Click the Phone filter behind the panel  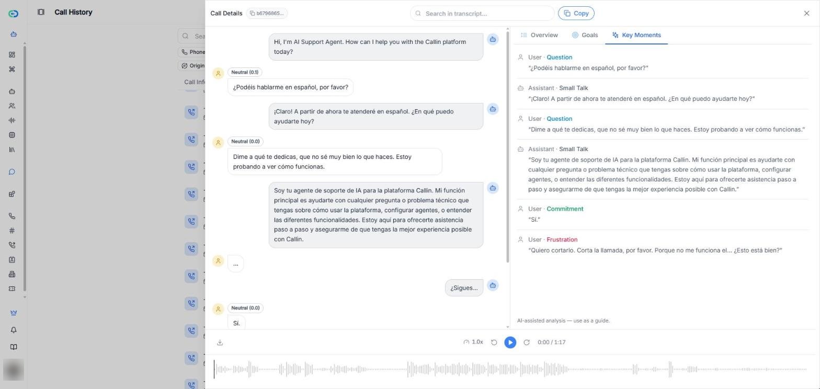point(192,52)
